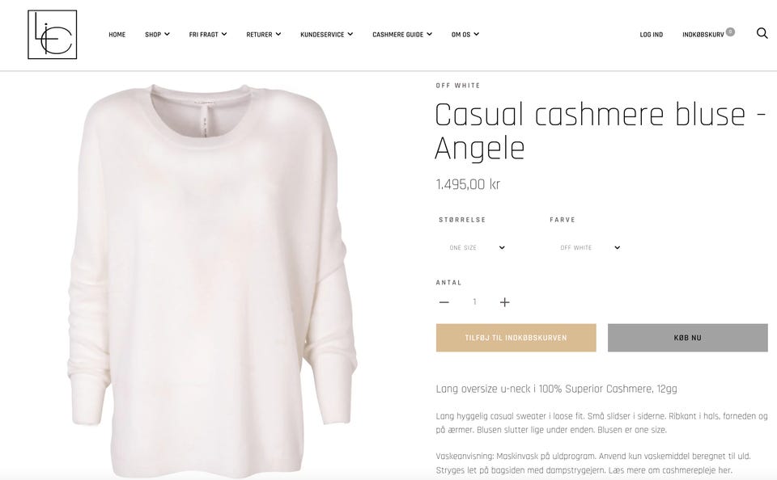Click the LC logo in header

coord(52,35)
